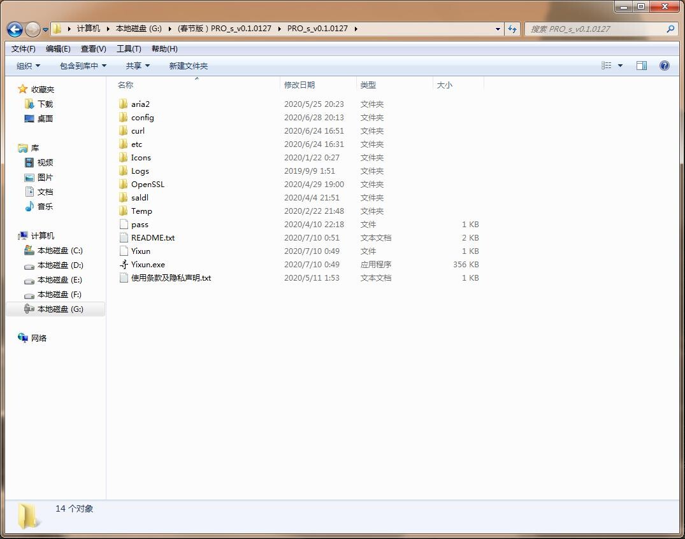The width and height of the screenshot is (685, 539).
Task: Open the File (文件) menu
Action: (x=24, y=48)
